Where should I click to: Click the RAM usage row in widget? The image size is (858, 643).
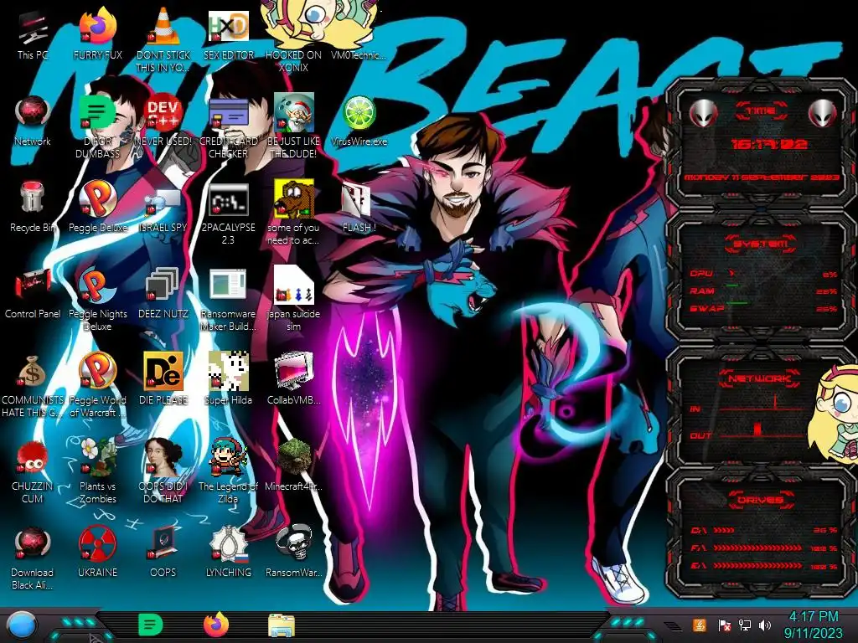click(x=763, y=291)
